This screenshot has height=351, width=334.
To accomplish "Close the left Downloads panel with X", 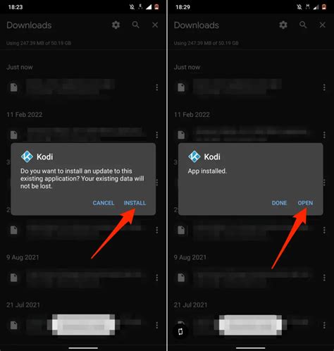I will pos(155,25).
